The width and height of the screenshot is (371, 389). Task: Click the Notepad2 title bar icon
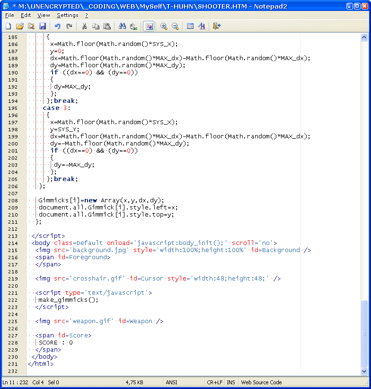tap(6, 6)
